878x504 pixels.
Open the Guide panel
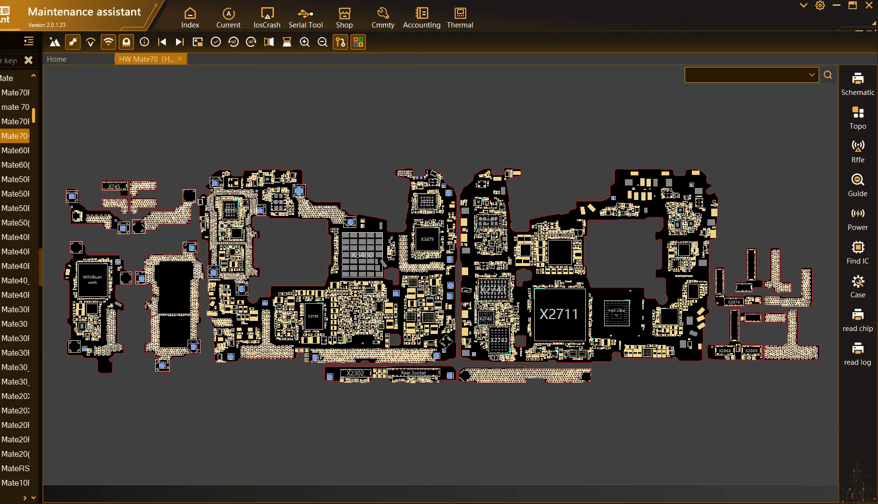click(x=858, y=186)
